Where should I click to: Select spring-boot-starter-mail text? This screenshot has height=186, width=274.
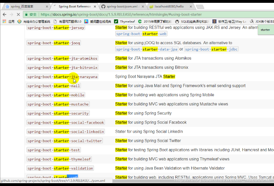coord(54,86)
